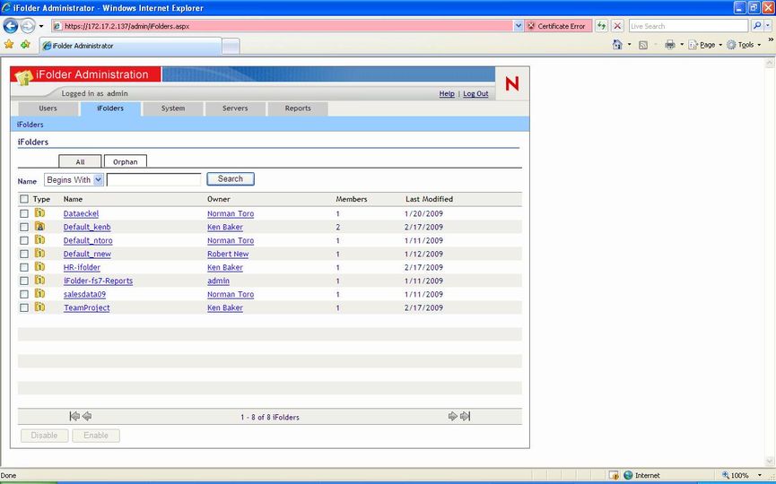The width and height of the screenshot is (776, 484).
Task: Go to first page arrow icon
Action: [x=74, y=416]
